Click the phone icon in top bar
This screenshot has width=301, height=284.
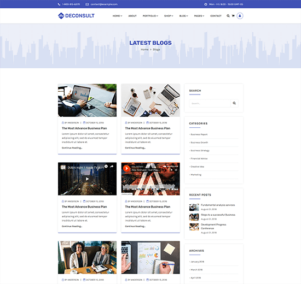click(59, 4)
